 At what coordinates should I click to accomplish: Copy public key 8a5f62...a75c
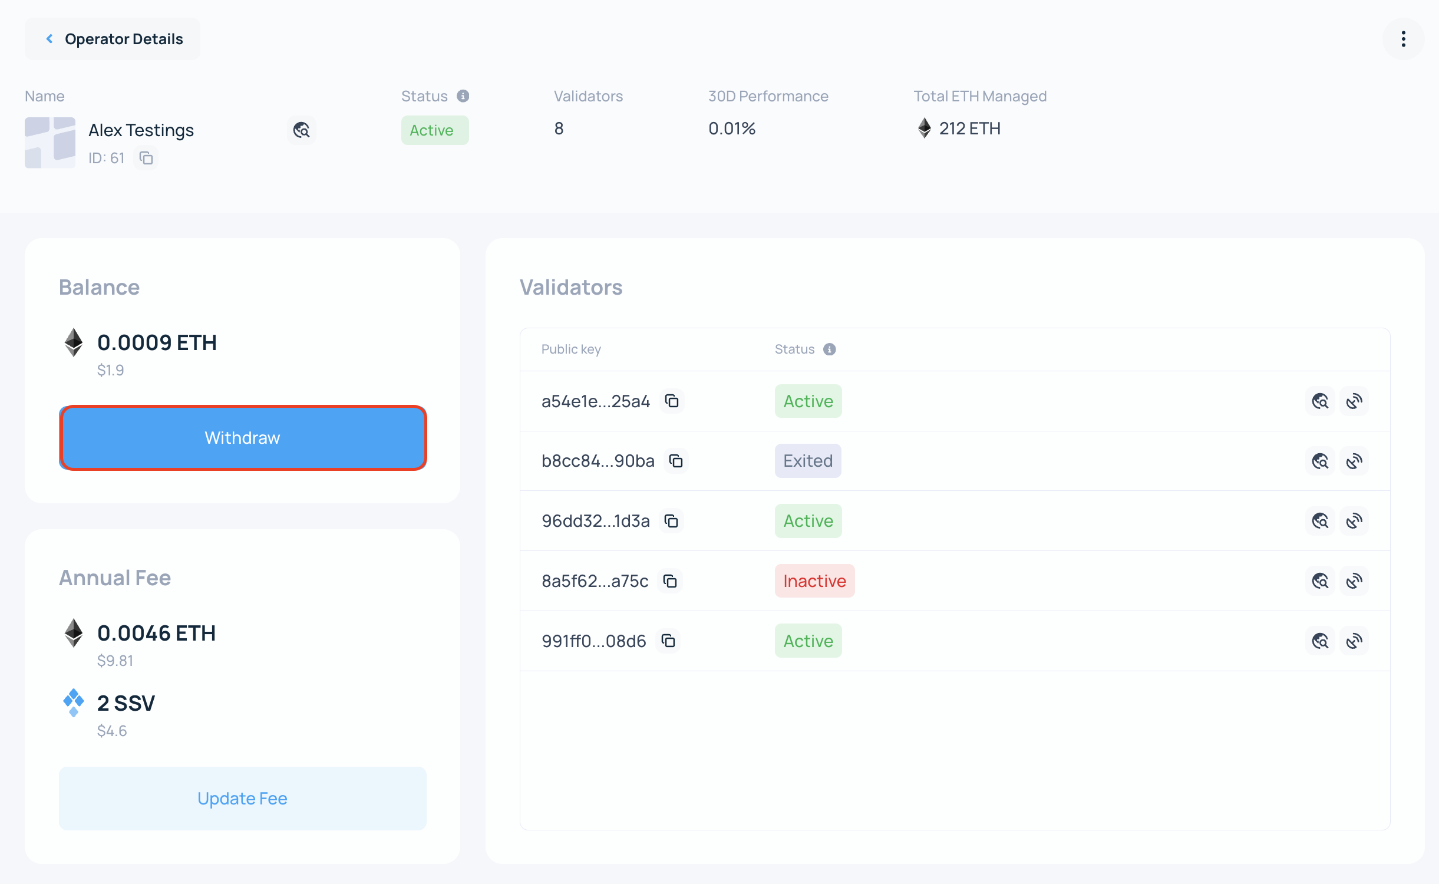[670, 581]
